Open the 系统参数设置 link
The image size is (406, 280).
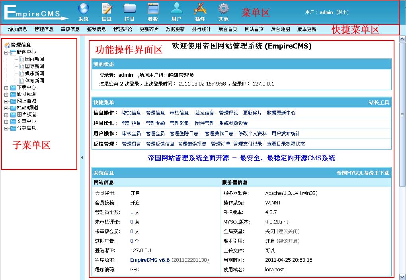point(233,123)
